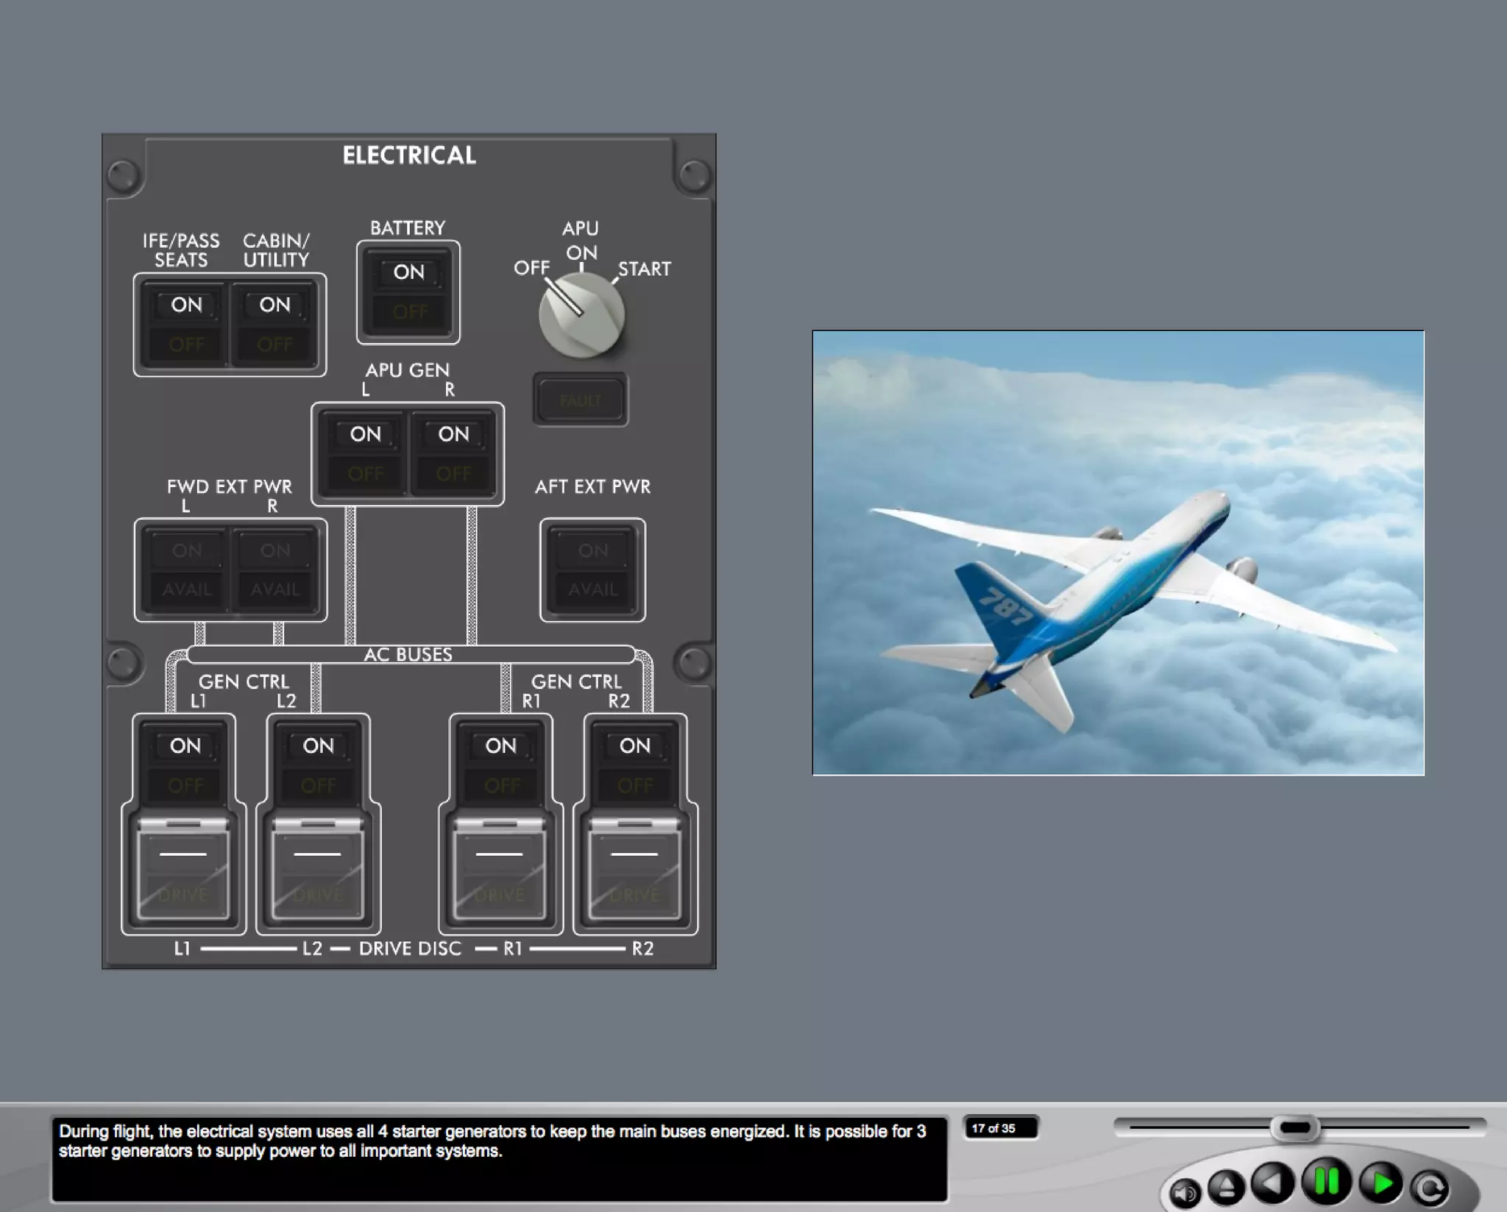Click the replay circular arrow icon
The width and height of the screenshot is (1507, 1212).
tap(1430, 1188)
